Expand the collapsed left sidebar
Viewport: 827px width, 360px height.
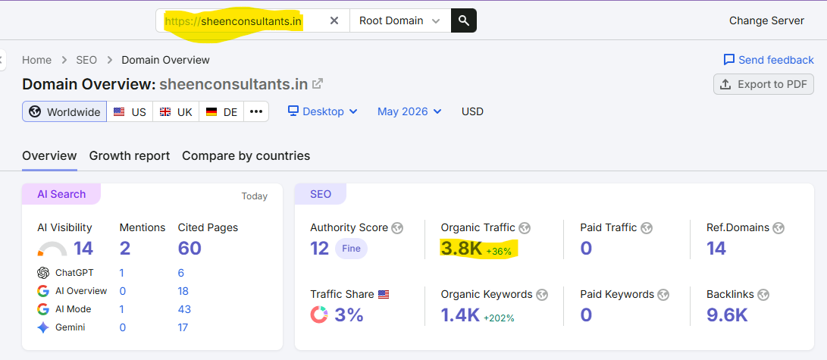pos(2,60)
